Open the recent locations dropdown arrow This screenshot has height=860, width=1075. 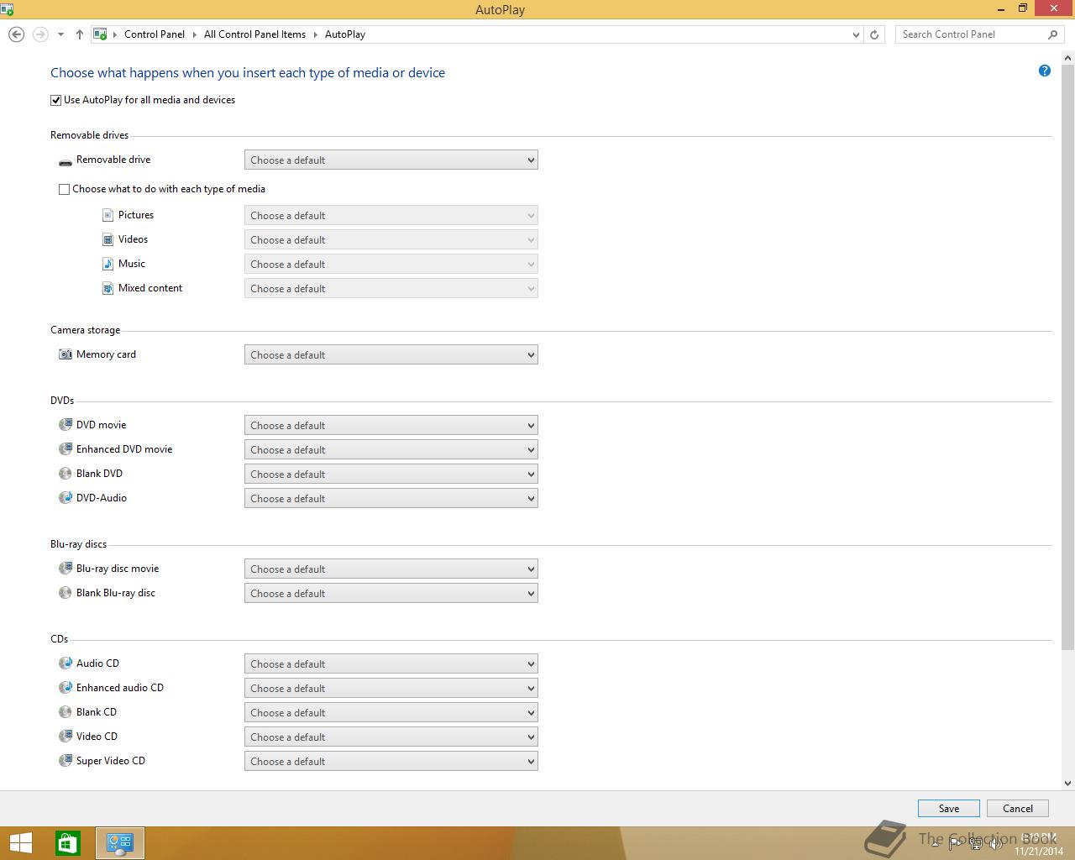pos(60,34)
